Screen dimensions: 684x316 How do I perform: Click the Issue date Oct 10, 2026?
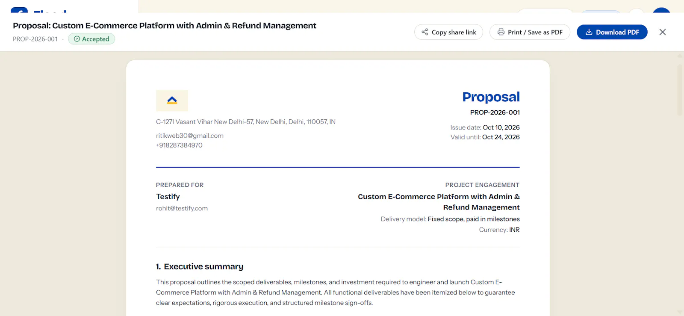click(x=485, y=127)
